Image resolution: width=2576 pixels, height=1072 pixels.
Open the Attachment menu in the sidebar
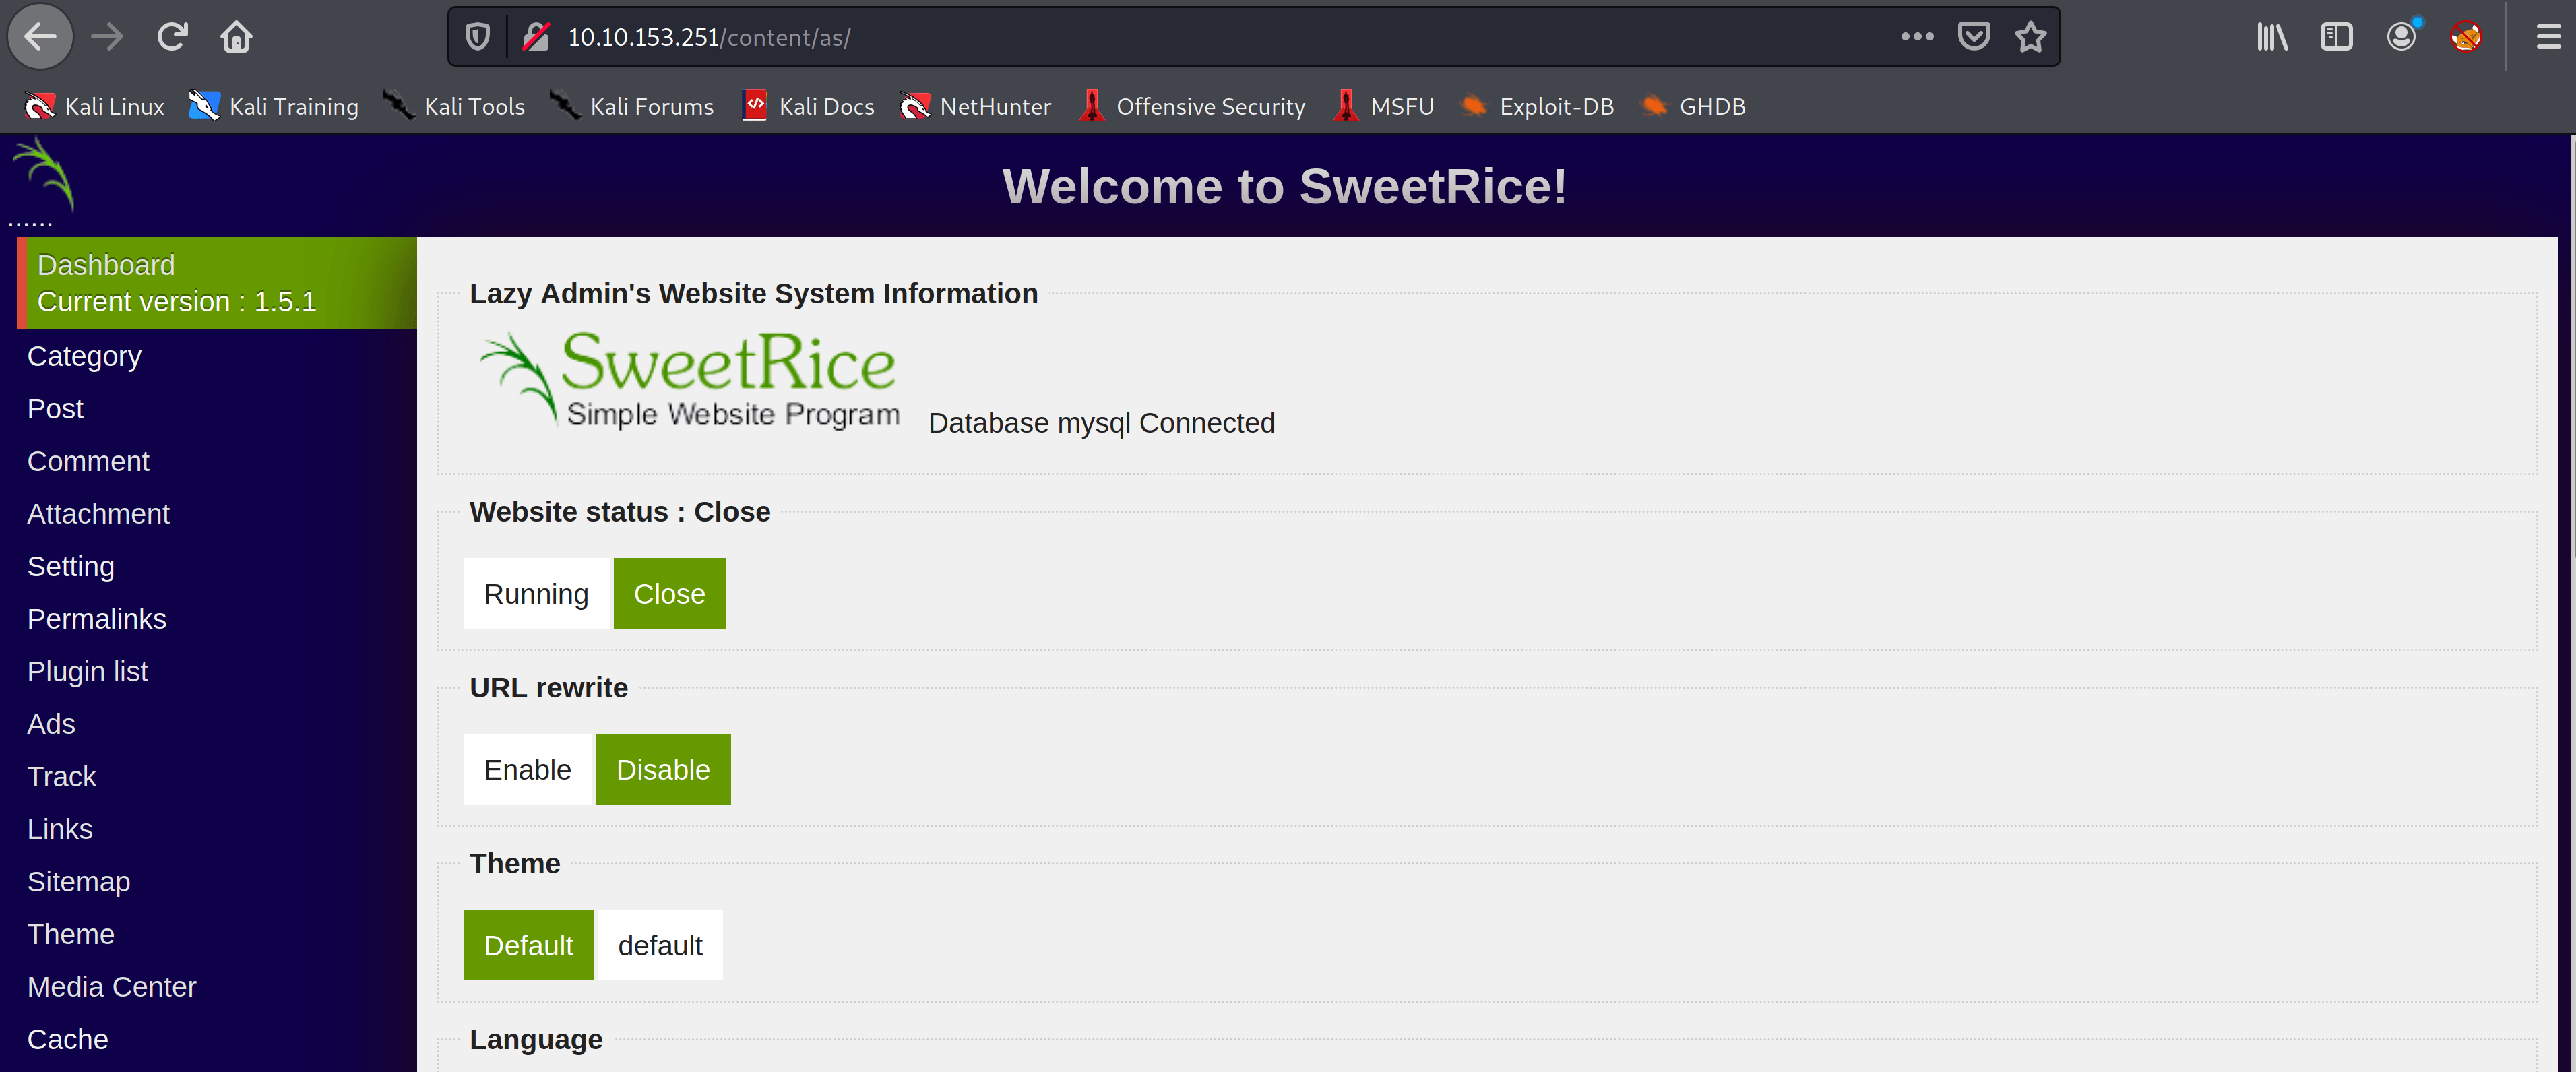(x=98, y=513)
